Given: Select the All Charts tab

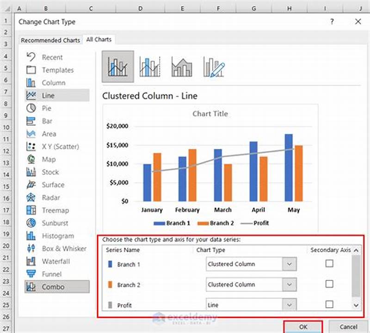Looking at the screenshot, I should tap(98, 40).
